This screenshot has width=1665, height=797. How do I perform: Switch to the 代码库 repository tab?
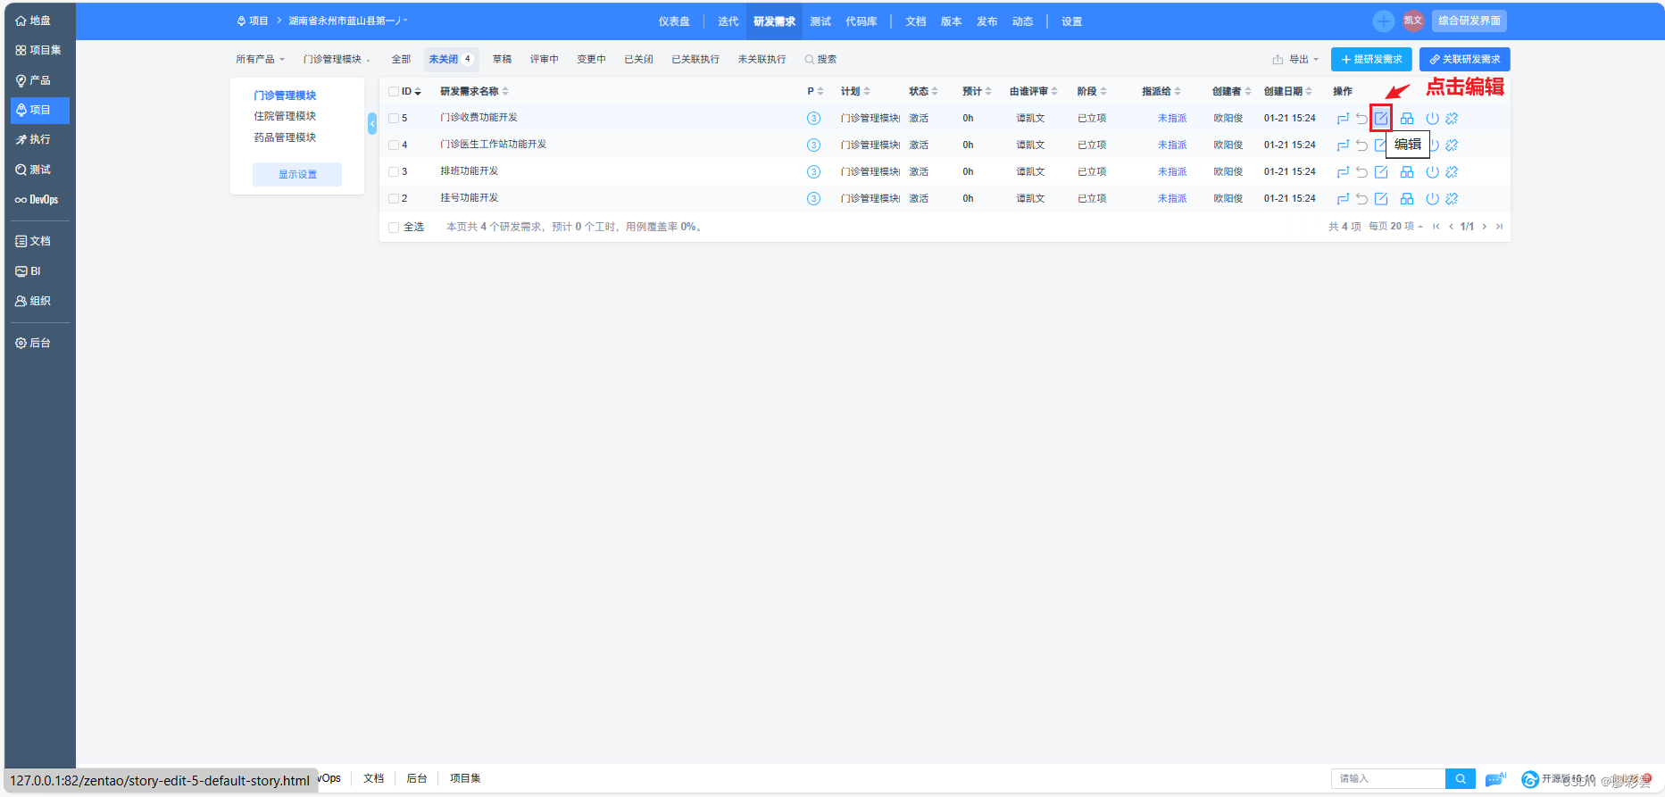[x=862, y=21]
